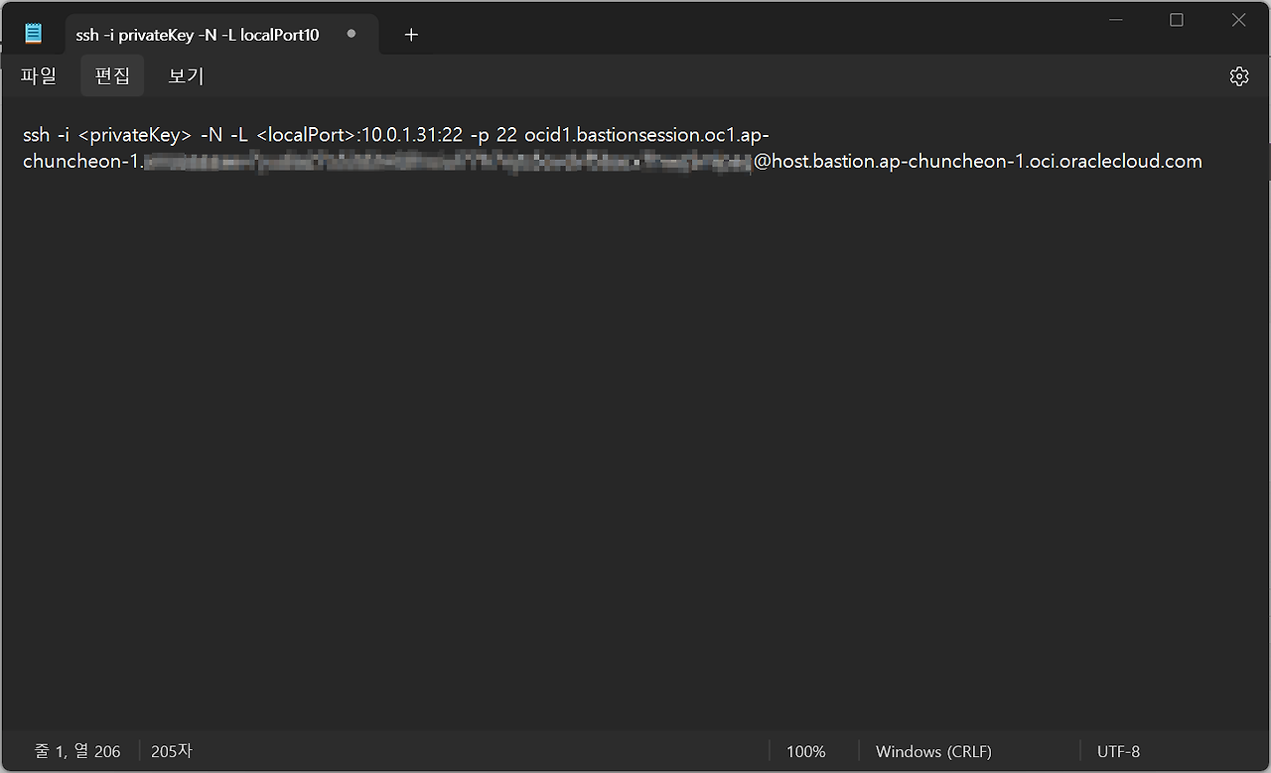Open the 편집 menu
1271x773 pixels.
(112, 76)
